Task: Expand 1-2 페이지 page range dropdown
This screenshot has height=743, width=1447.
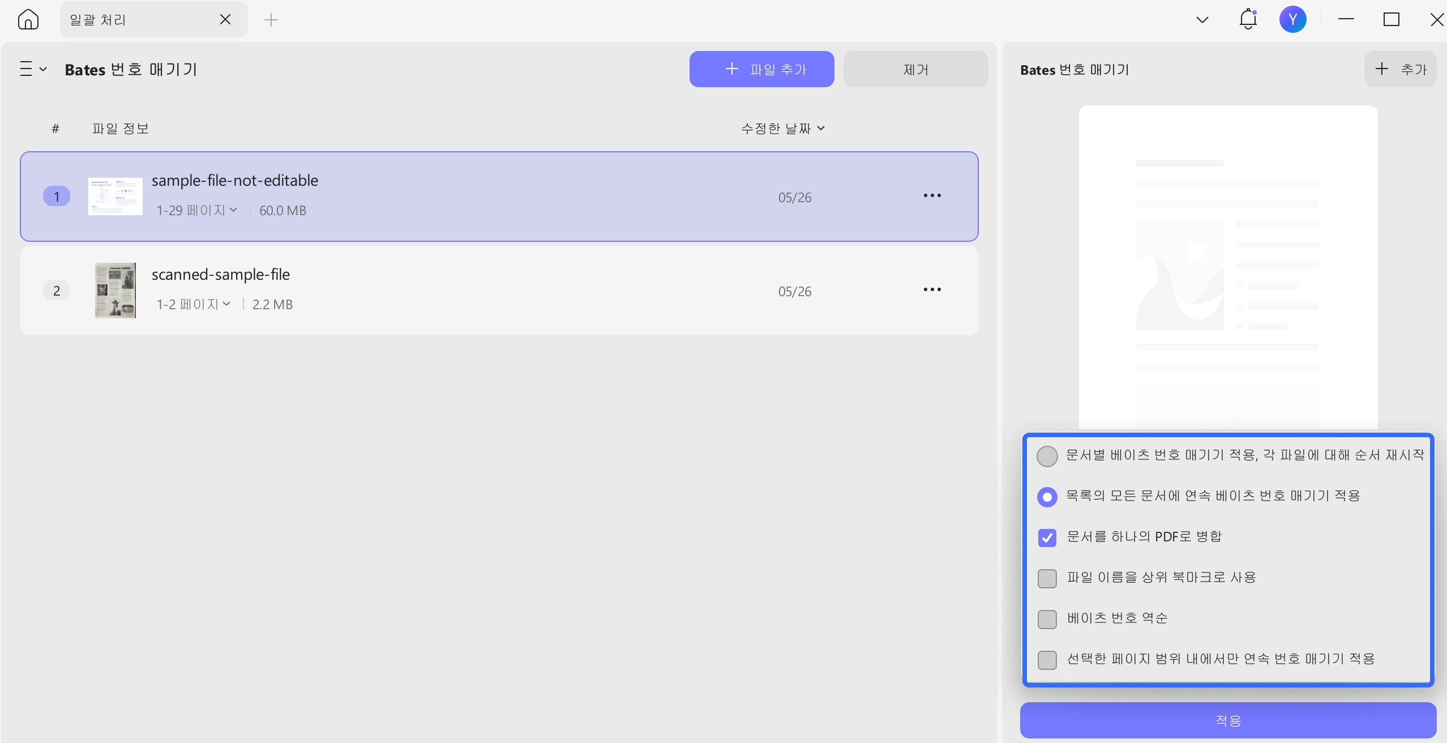Action: pyautogui.click(x=193, y=304)
